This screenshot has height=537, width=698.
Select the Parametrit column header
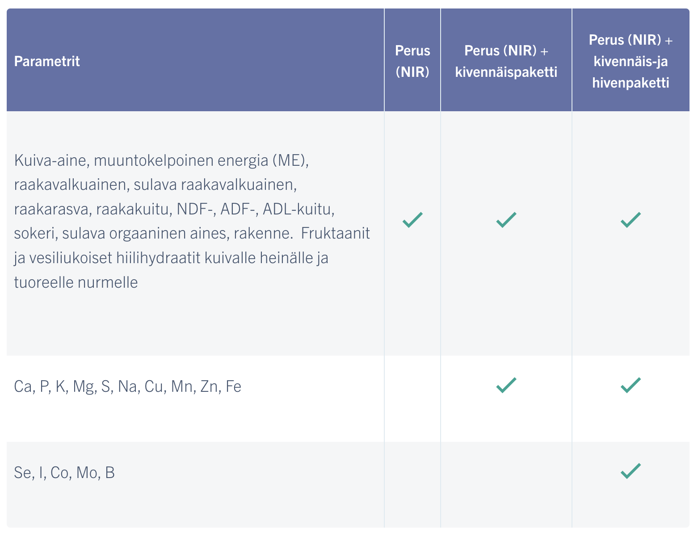47,61
